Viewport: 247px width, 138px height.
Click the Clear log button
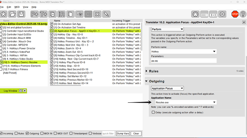coord(136,133)
